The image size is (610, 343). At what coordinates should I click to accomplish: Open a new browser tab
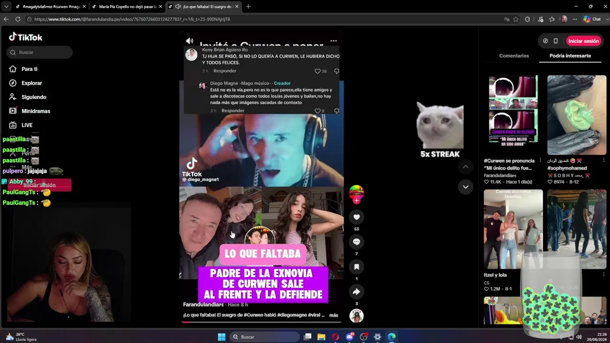248,7
